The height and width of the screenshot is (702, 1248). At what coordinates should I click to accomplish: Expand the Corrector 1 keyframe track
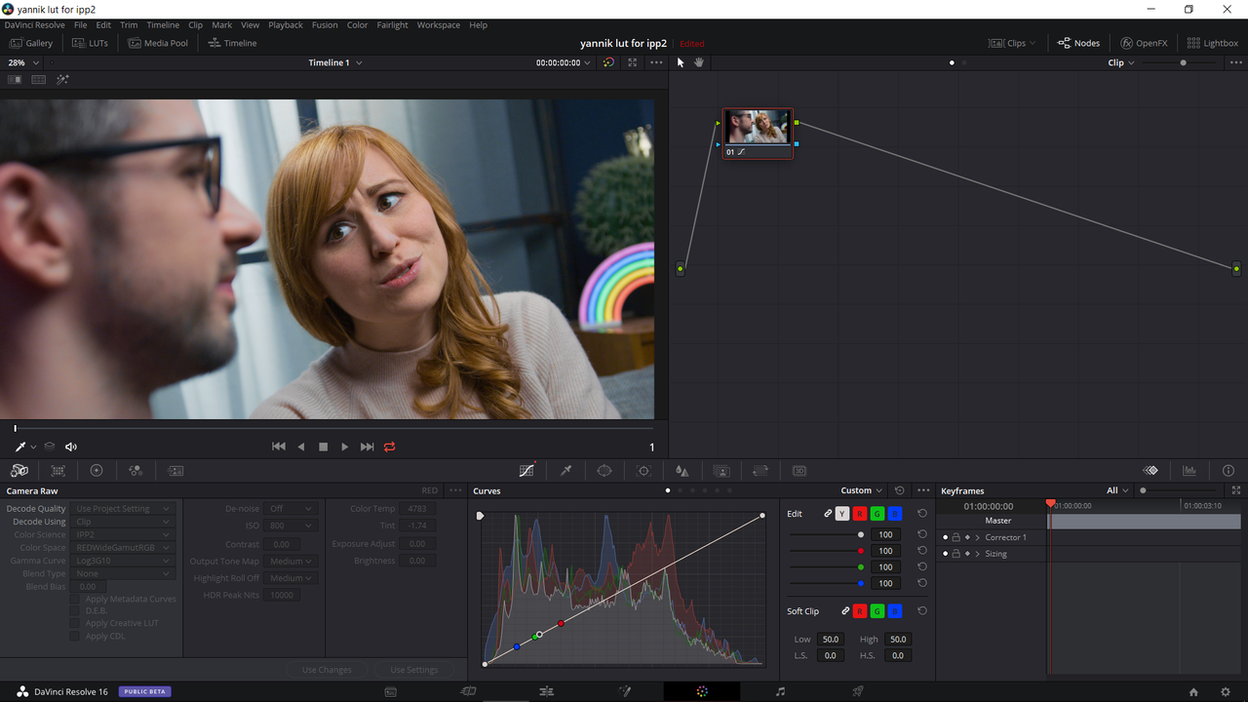click(x=978, y=537)
